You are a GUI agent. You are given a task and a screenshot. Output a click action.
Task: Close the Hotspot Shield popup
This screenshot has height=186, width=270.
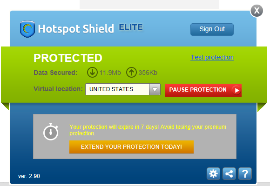click(x=257, y=11)
